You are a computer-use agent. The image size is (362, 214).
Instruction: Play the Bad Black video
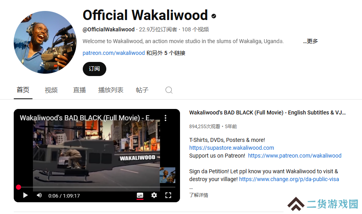[x=25, y=196]
